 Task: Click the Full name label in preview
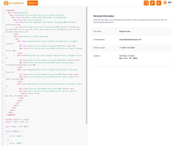coord(97,31)
